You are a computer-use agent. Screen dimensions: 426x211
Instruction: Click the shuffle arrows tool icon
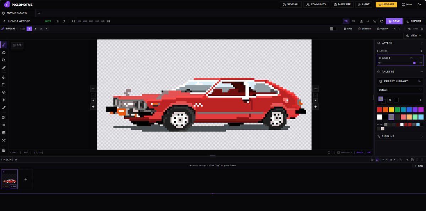(x=4, y=140)
